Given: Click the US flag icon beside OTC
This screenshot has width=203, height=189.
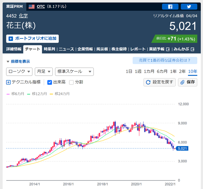Looking at the screenshot, I should pyautogui.click(x=31, y=6).
